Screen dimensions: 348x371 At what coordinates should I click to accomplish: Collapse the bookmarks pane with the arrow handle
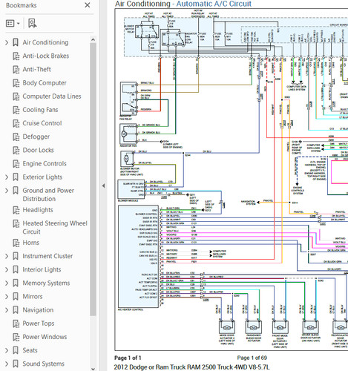tap(103, 185)
